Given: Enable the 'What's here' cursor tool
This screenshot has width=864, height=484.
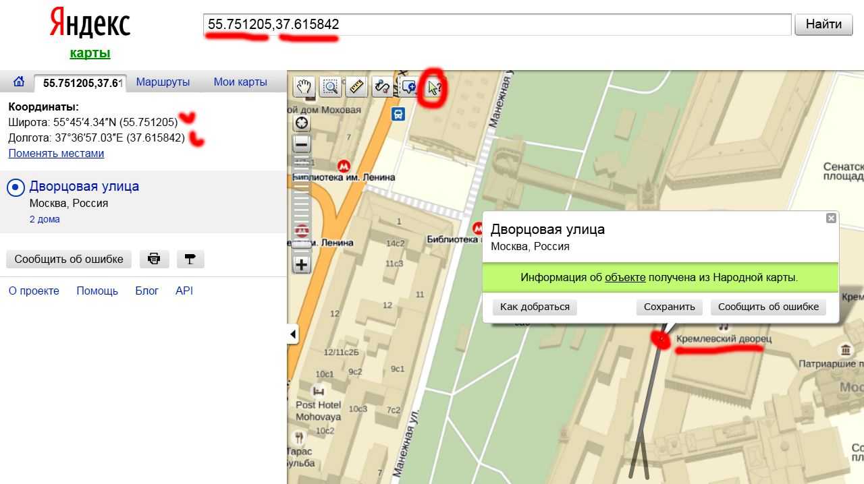Looking at the screenshot, I should [x=433, y=86].
